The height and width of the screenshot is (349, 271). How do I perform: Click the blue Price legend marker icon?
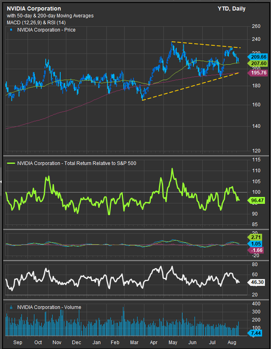point(11,30)
